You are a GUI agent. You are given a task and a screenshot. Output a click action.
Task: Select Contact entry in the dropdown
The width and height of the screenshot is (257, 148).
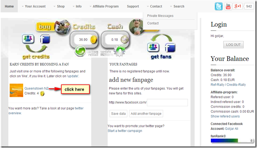click(153, 23)
